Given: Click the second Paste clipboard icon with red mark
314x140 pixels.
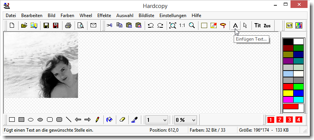Looking at the screenshot, I should pyautogui.click(x=138, y=25).
